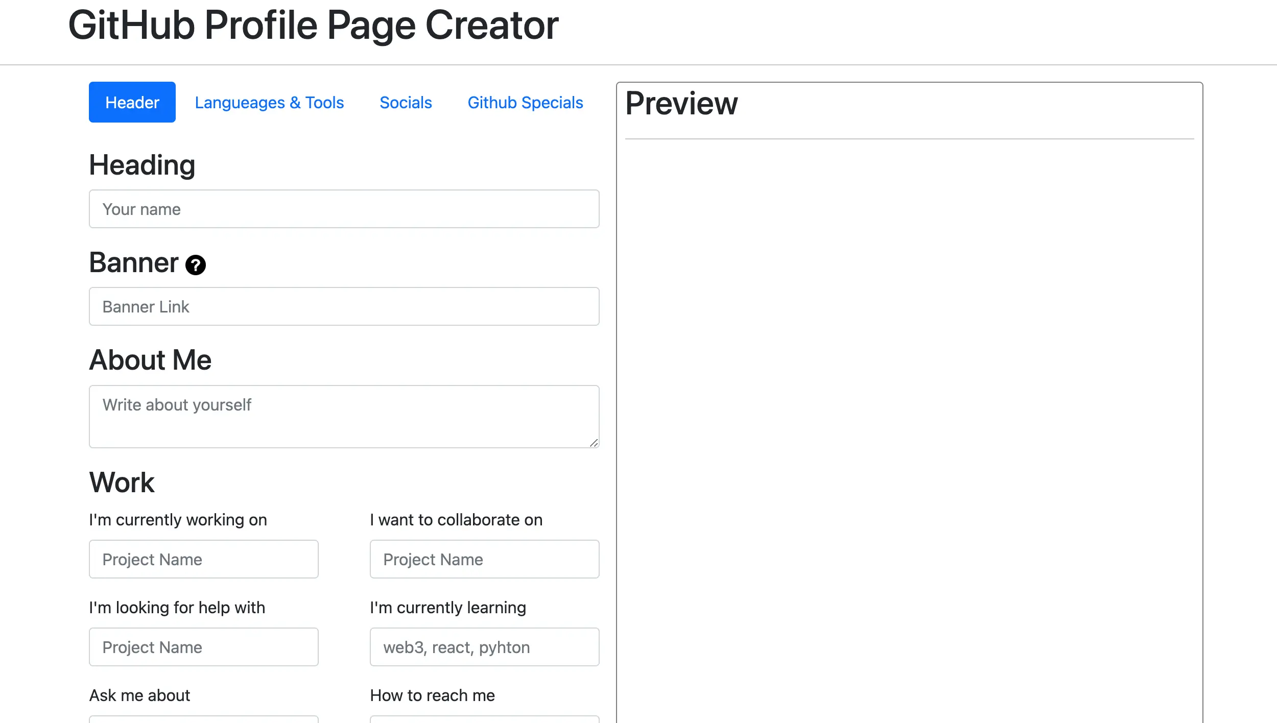Click the I want to collaborate on label
This screenshot has width=1277, height=723.
(x=456, y=520)
